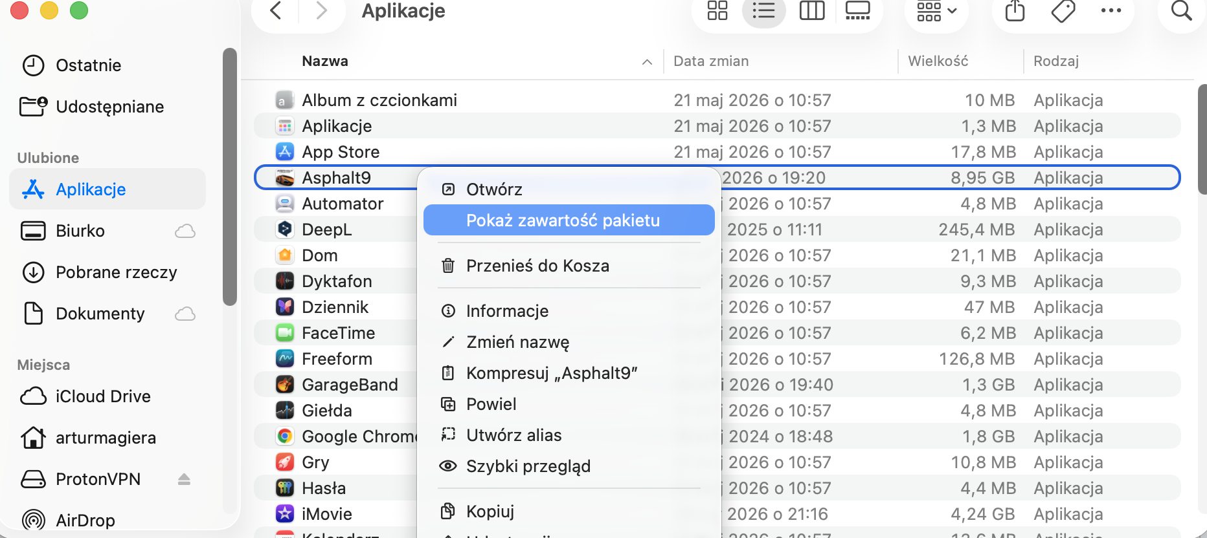This screenshot has height=538, width=1207.
Task: Go back with the left chevron
Action: [276, 10]
